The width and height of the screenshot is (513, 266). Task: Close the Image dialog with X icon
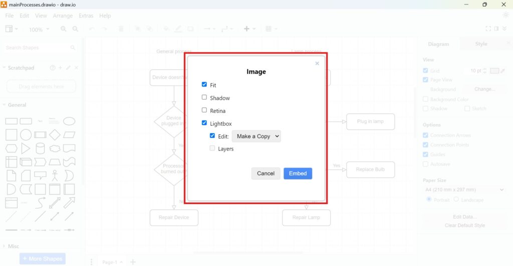317,63
